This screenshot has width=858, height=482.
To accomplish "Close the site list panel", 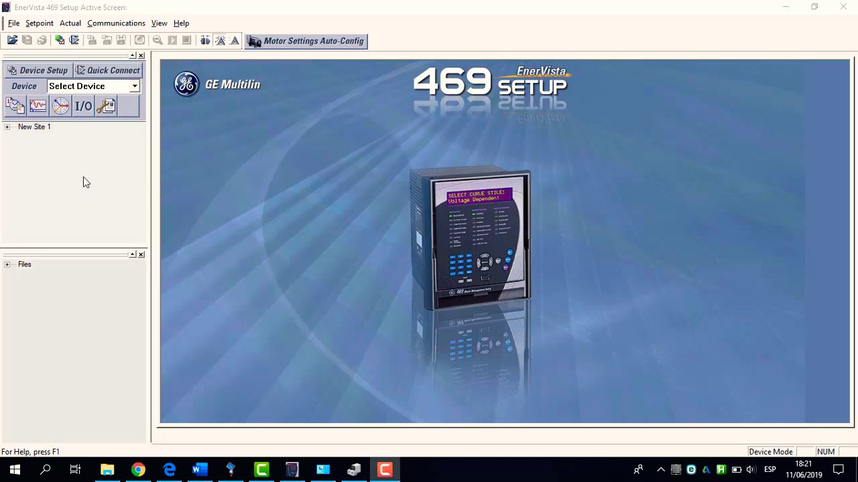I will point(141,56).
